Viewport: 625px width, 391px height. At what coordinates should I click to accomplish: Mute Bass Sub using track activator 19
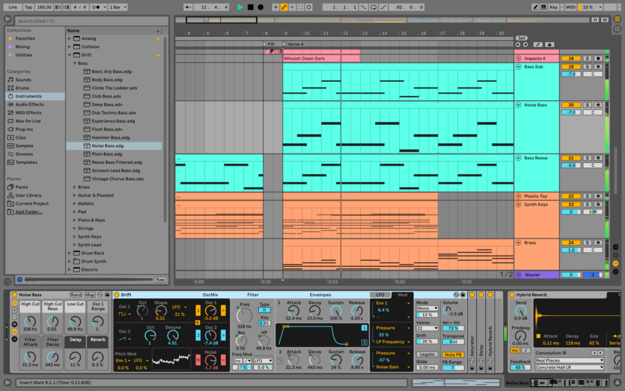click(x=570, y=67)
